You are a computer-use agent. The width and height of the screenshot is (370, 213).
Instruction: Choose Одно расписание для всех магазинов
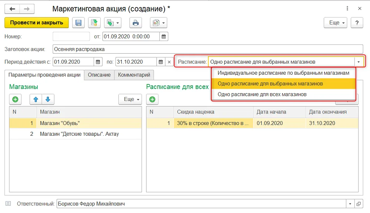[283, 94]
